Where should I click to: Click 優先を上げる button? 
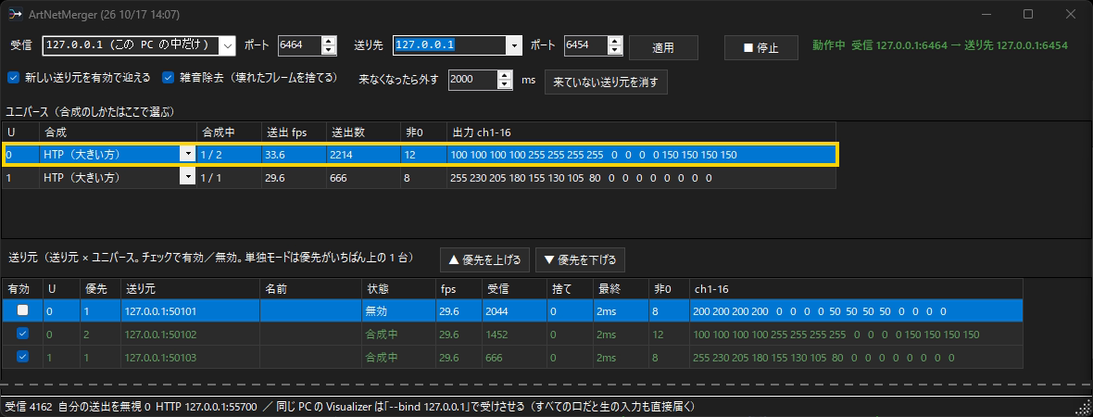(x=484, y=260)
